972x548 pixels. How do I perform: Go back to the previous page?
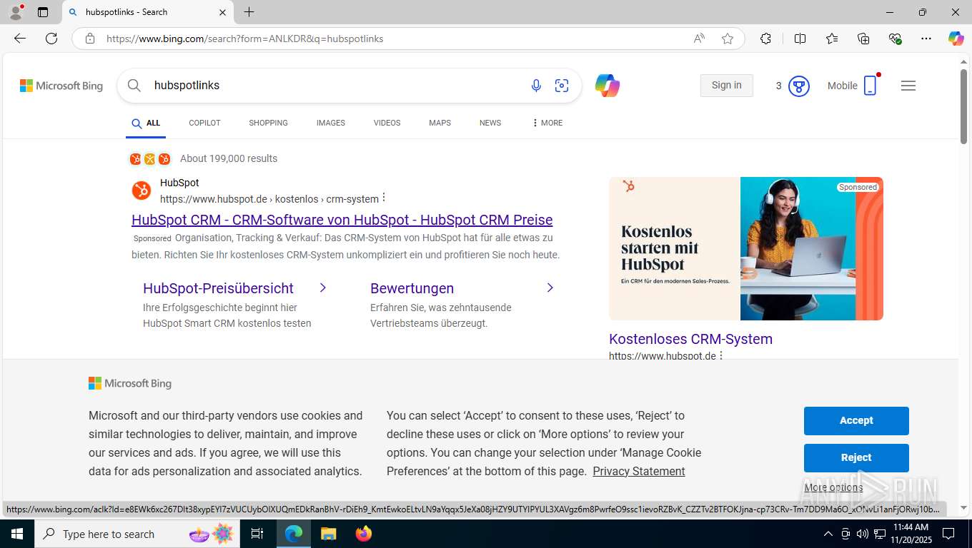(x=20, y=39)
